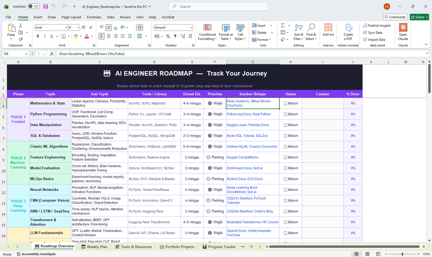Viewport: 432px width, 257px height.
Task: Add a new sheet with plus button
Action: tap(251, 247)
